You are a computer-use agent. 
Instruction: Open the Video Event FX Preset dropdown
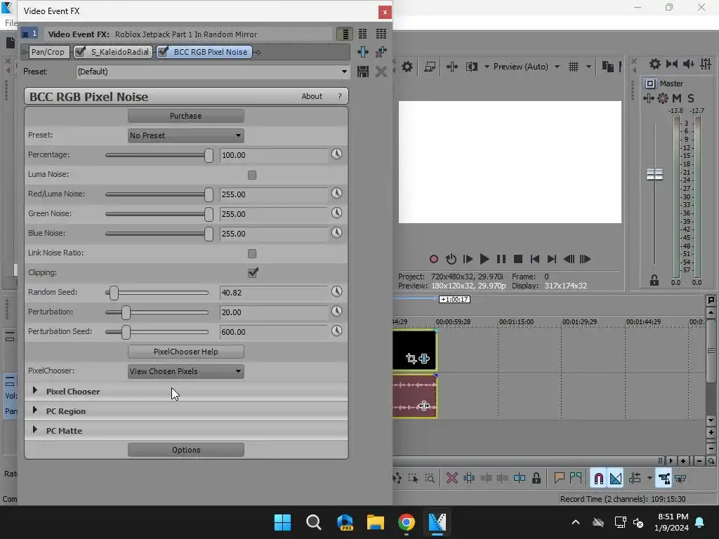344,72
